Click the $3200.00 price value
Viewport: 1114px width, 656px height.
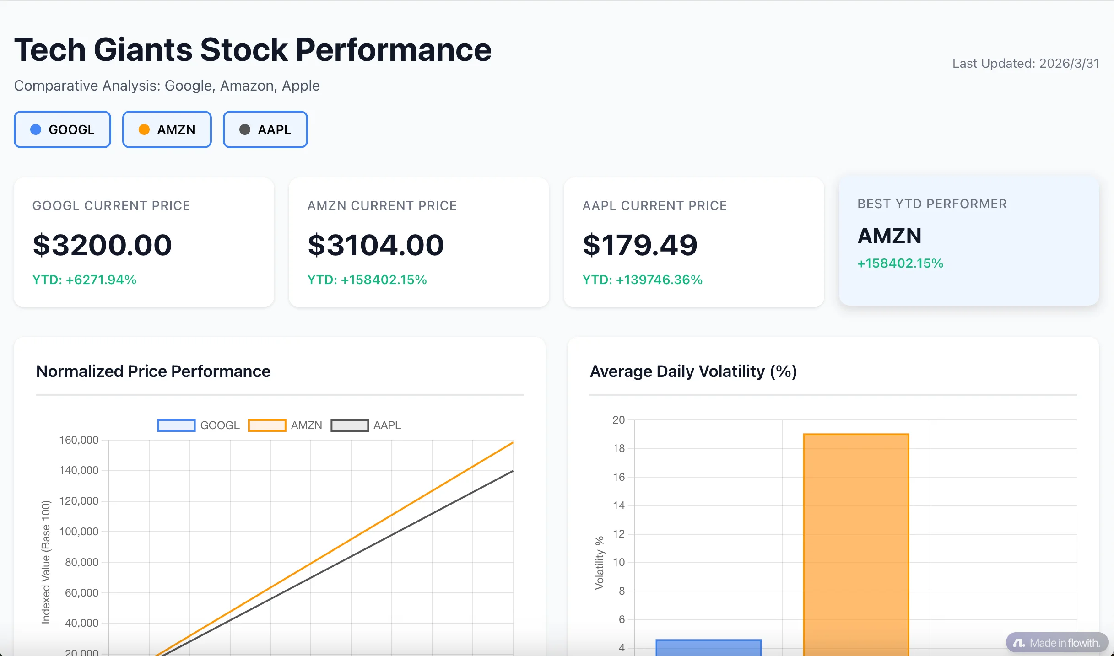pyautogui.click(x=103, y=245)
